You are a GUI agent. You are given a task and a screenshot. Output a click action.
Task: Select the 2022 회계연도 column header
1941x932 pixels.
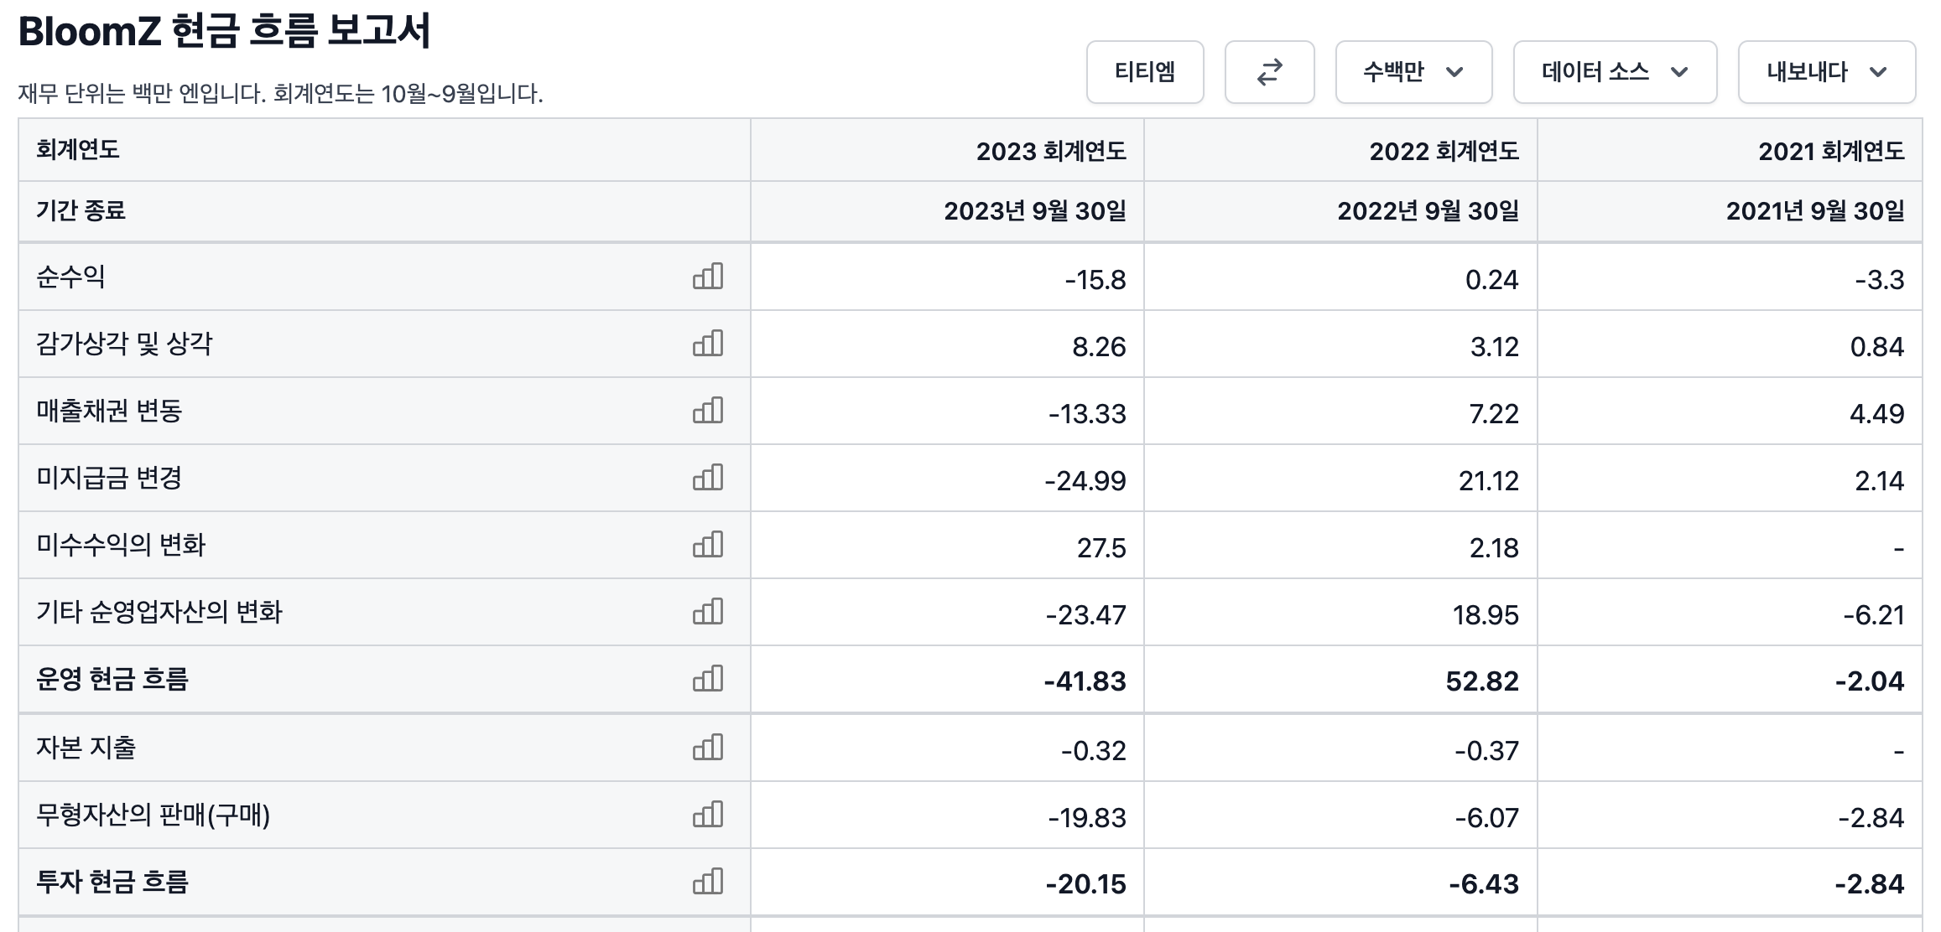pos(1444,152)
